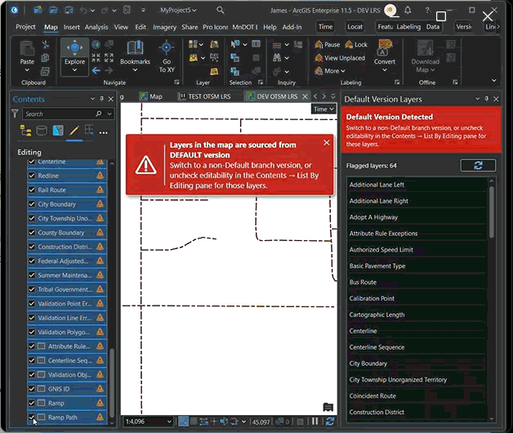Click the Cut scissors icon
This screenshot has width=513, height=433.
(x=46, y=44)
